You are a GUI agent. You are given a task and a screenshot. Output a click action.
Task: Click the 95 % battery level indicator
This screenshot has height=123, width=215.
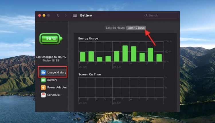pos(51,39)
